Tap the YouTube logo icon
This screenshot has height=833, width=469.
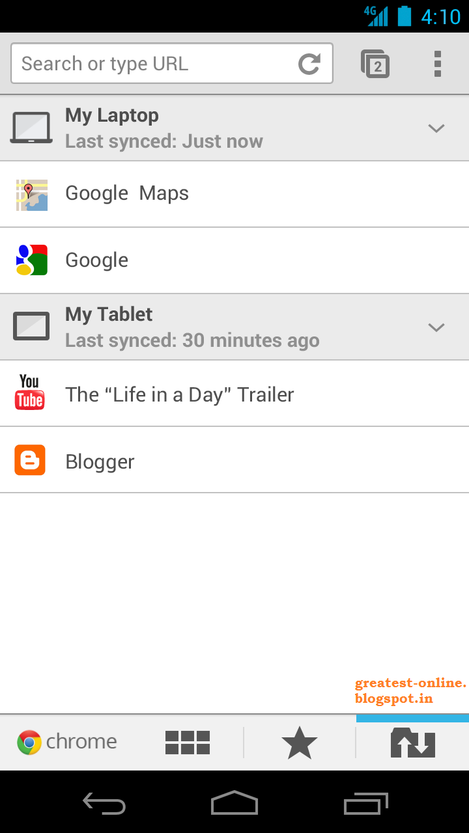click(30, 392)
